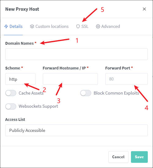Viewport: 153px width, 168px height.
Task: Switch to the SSL tab
Action: click(82, 26)
